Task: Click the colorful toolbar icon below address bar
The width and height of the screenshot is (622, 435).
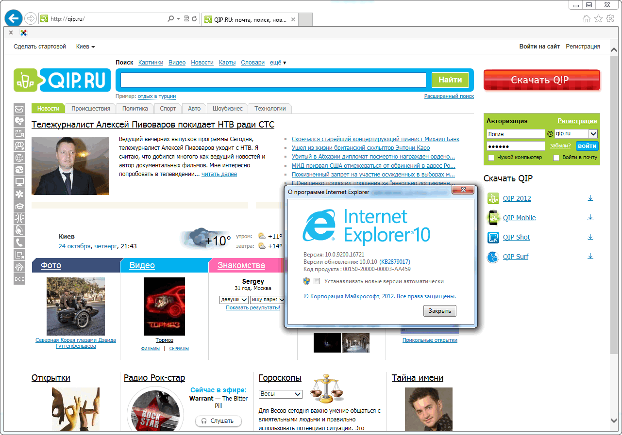Action: [23, 33]
